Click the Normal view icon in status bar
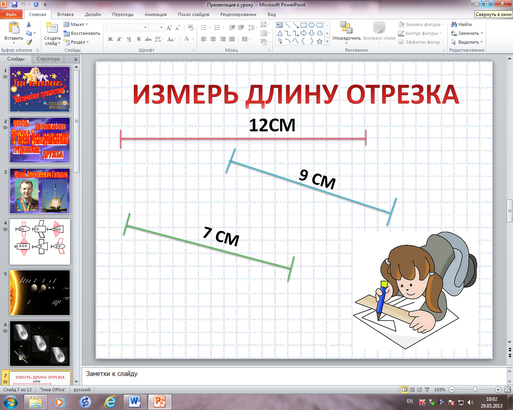The image size is (513, 410). (x=405, y=390)
